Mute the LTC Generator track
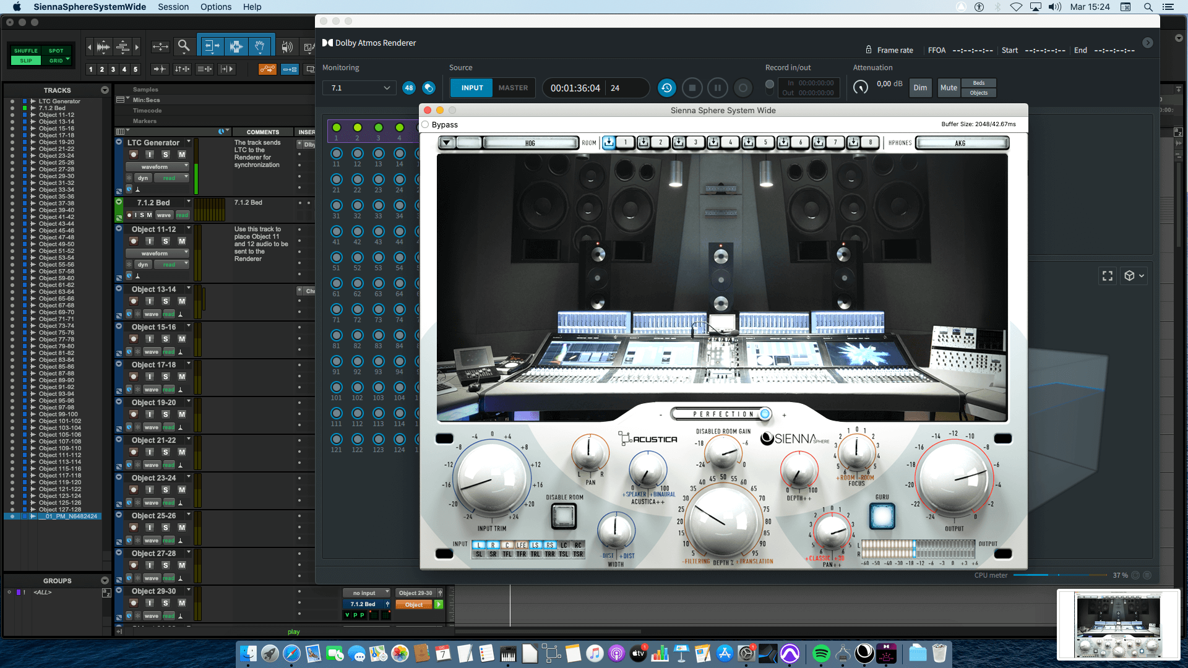 click(181, 155)
